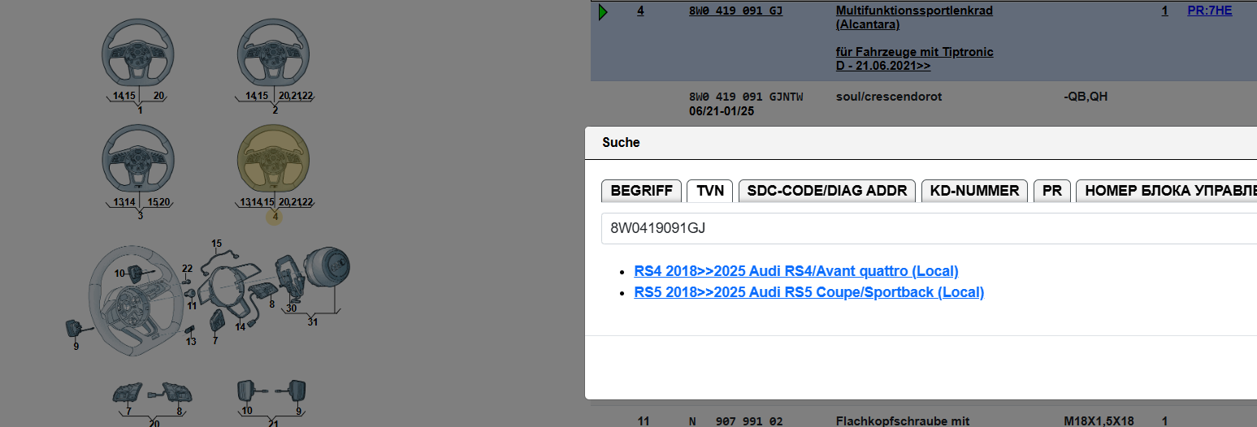This screenshot has height=427, width=1257.
Task: Click the green arrow marker beside row 4
Action: coord(602,12)
